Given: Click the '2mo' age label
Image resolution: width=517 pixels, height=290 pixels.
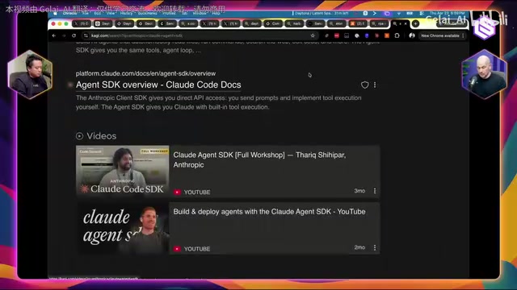Looking at the screenshot, I should (x=359, y=247).
